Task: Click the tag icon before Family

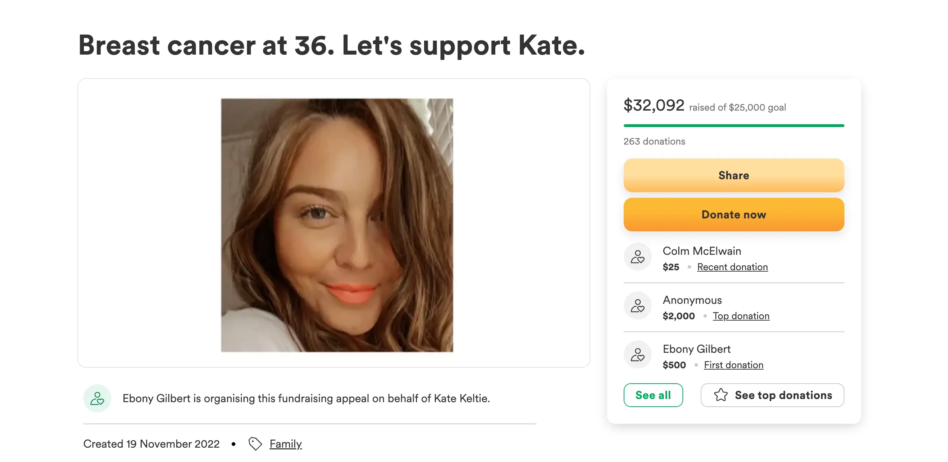Action: [x=255, y=443]
